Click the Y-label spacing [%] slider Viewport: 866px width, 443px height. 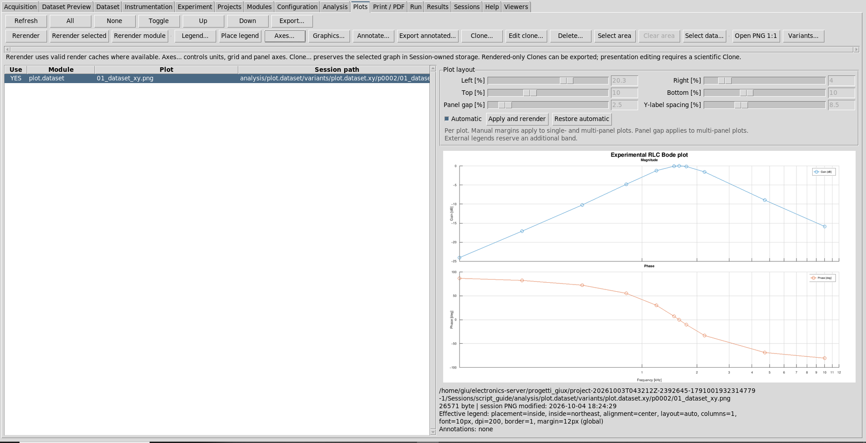click(764, 105)
